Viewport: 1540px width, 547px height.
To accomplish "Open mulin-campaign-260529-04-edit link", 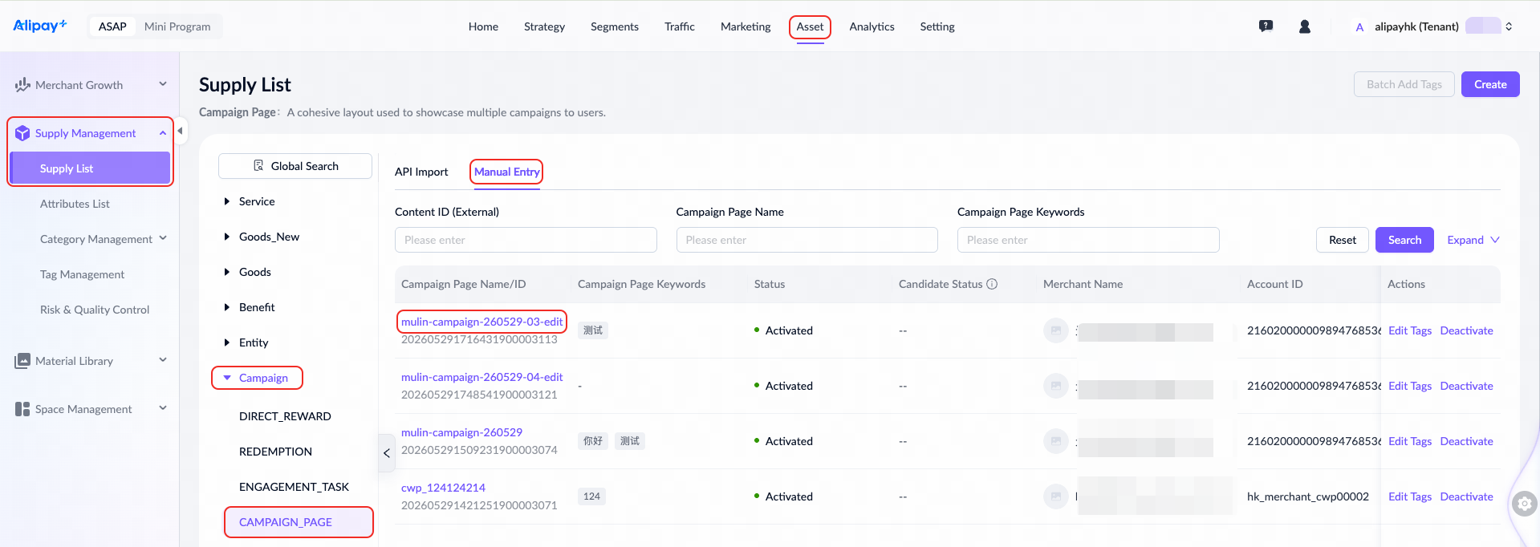I will (482, 377).
